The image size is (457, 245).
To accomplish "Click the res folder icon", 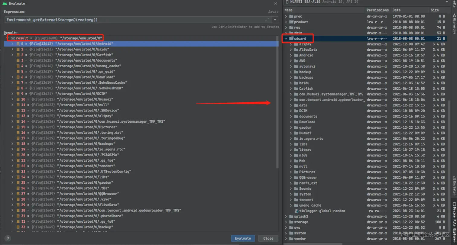I will pos(291,27).
